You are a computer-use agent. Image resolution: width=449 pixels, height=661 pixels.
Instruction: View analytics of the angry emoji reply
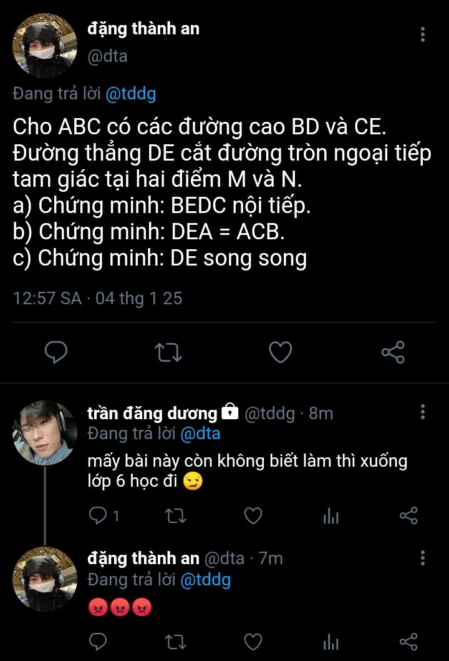pyautogui.click(x=331, y=642)
